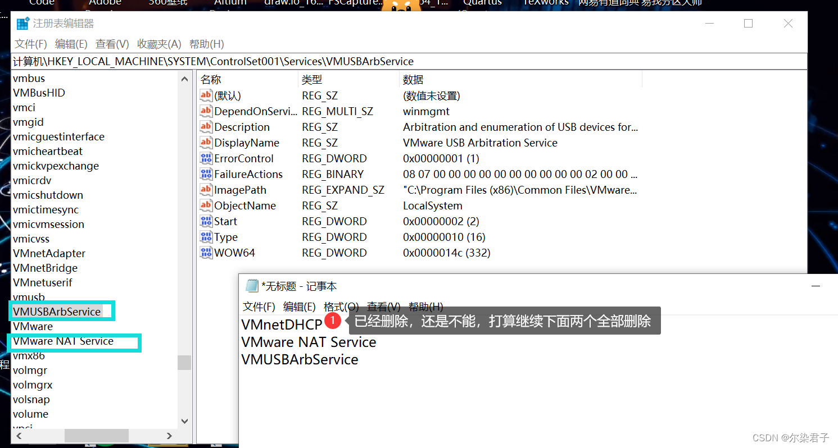Select the vmicheartbeat key
838x448 pixels.
point(48,151)
